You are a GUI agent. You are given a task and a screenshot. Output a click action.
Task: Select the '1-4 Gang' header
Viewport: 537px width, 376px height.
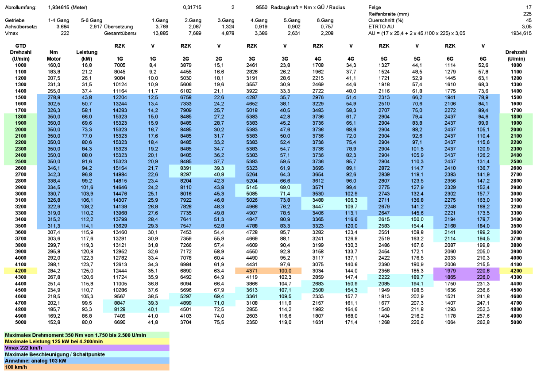[59, 20]
